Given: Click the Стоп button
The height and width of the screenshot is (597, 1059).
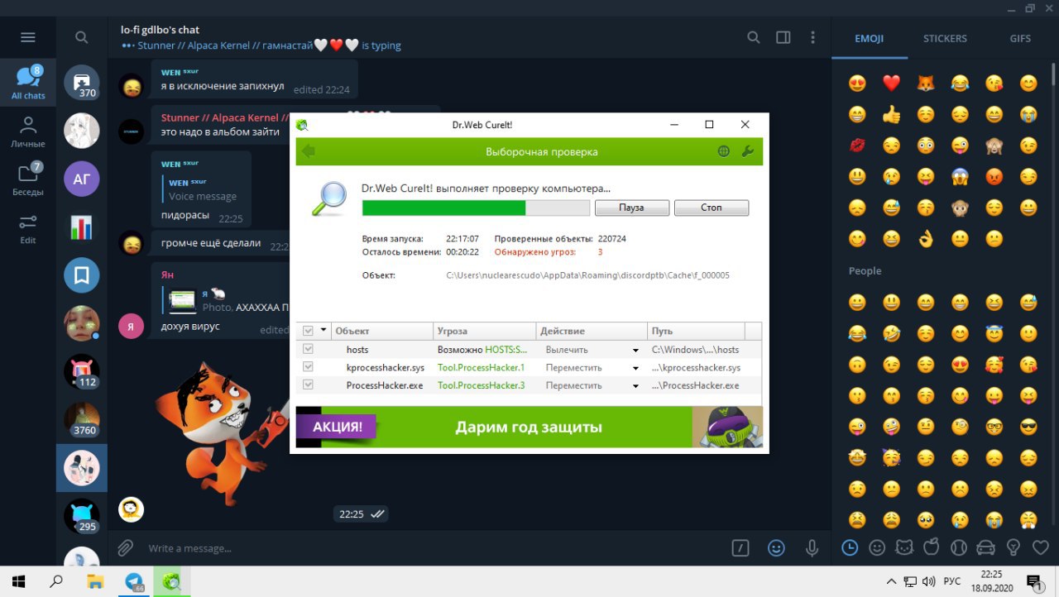Looking at the screenshot, I should [712, 208].
